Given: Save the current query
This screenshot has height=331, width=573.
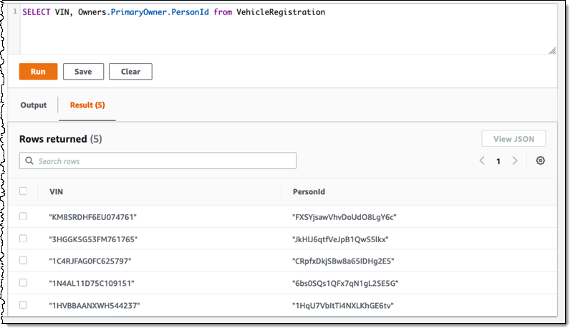Looking at the screenshot, I should coord(83,72).
